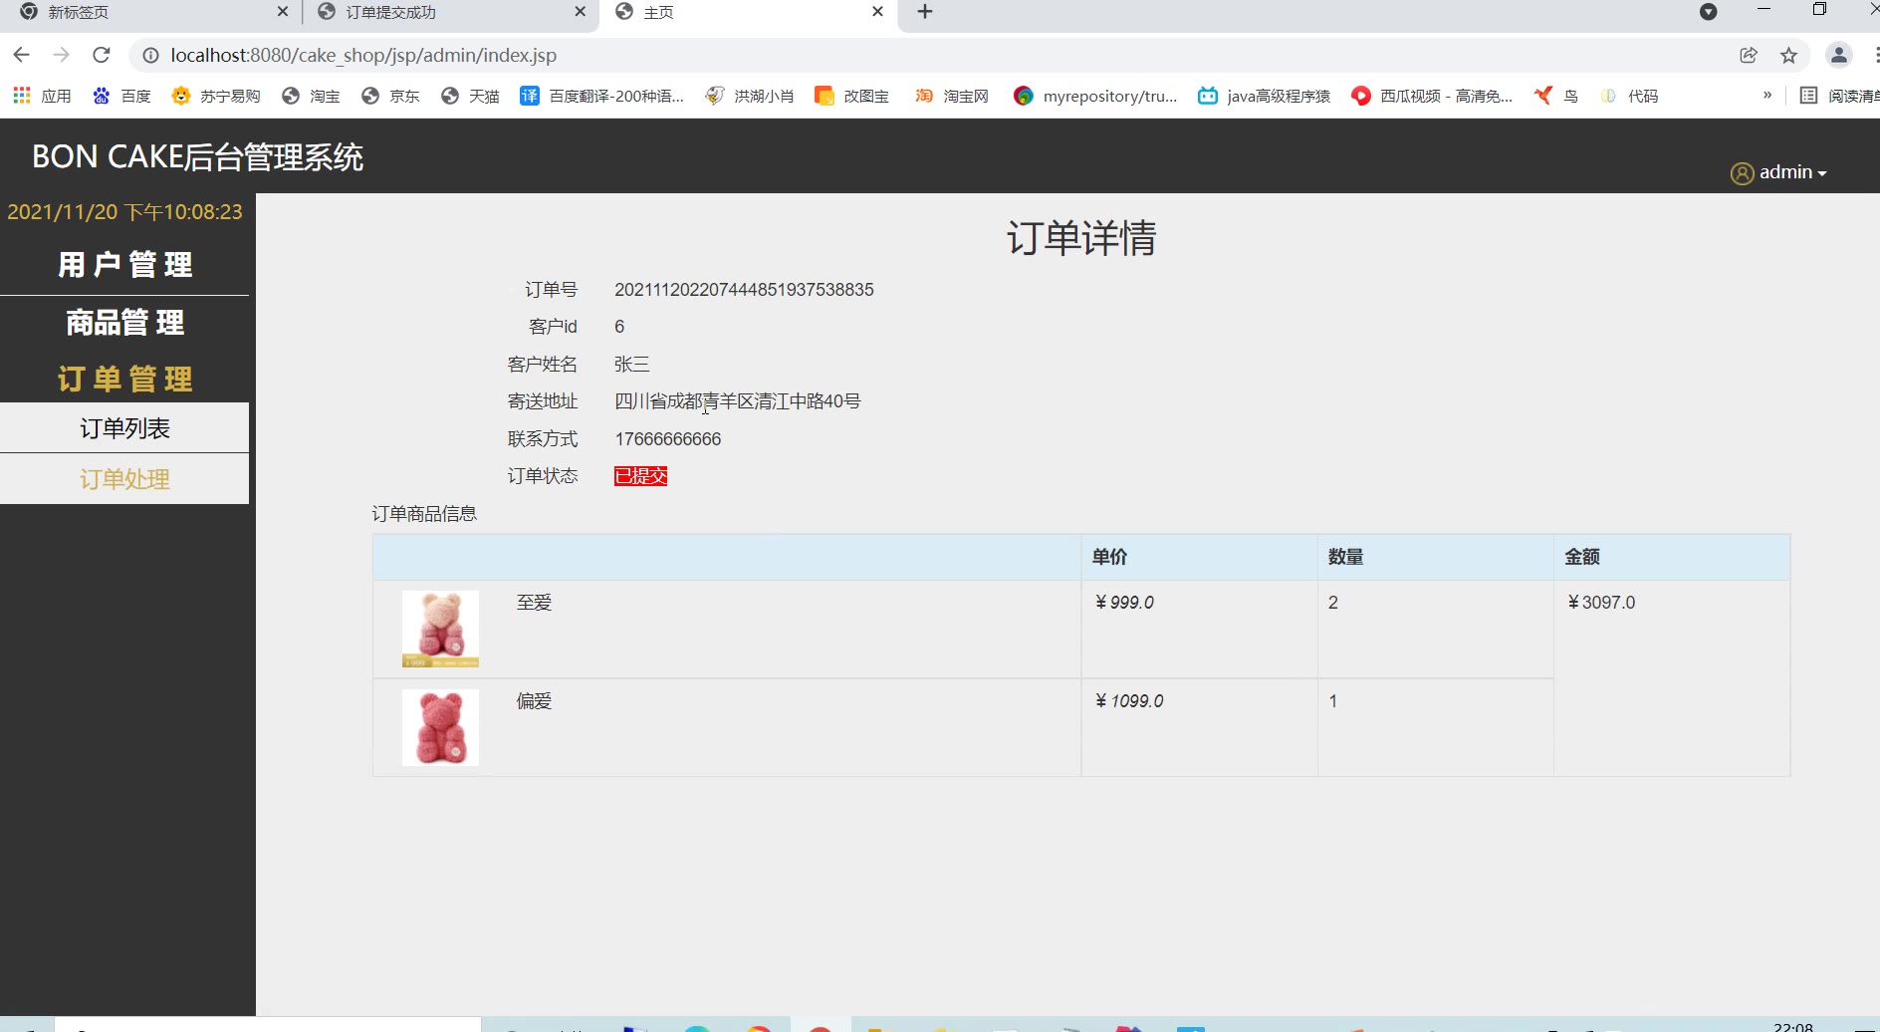The width and height of the screenshot is (1880, 1032).
Task: Bookmark this page with the star icon
Action: [1789, 56]
